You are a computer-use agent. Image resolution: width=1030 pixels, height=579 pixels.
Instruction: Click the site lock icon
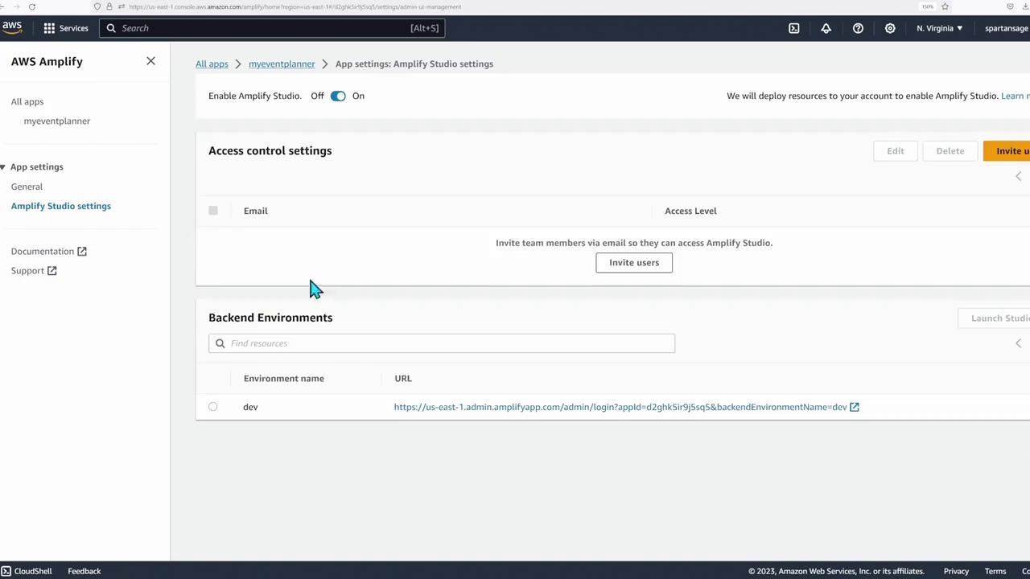[109, 6]
